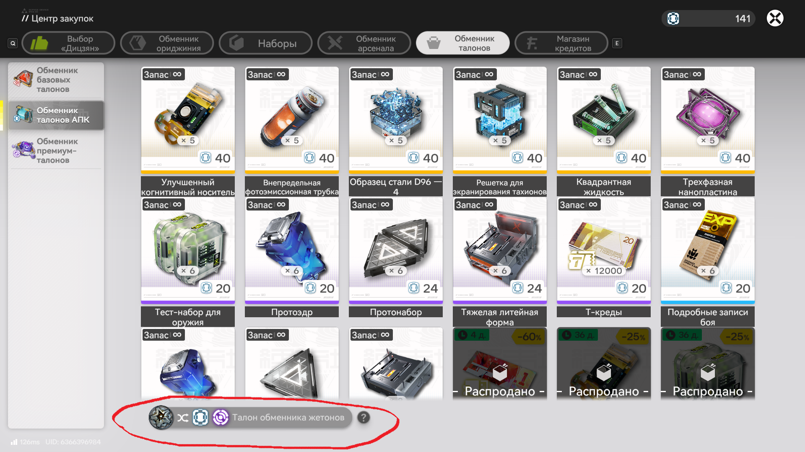Click the Талон обменника жетонов label
This screenshot has height=452, width=805.
[288, 418]
